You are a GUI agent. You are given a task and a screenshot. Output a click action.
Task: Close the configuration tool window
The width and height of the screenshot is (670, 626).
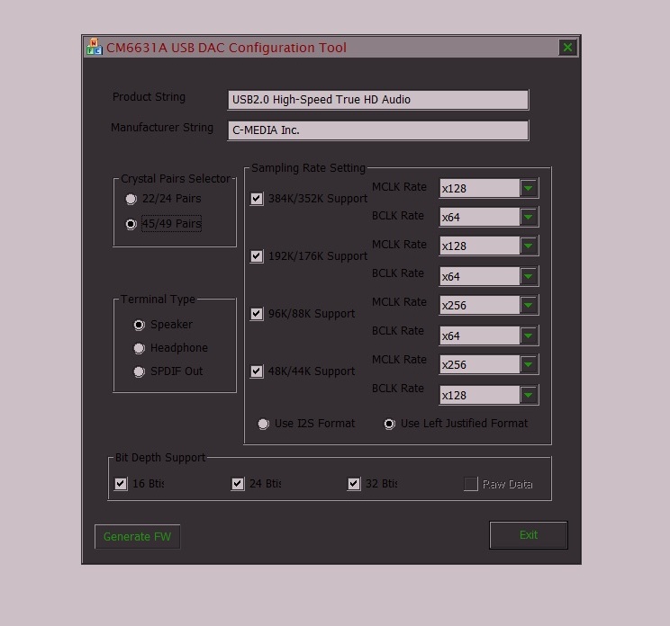click(567, 48)
